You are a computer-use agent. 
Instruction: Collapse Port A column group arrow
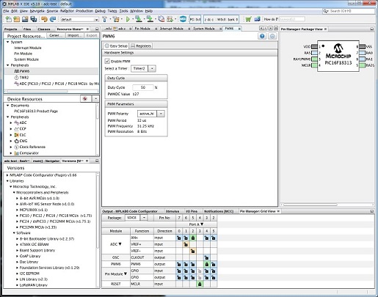(202, 224)
